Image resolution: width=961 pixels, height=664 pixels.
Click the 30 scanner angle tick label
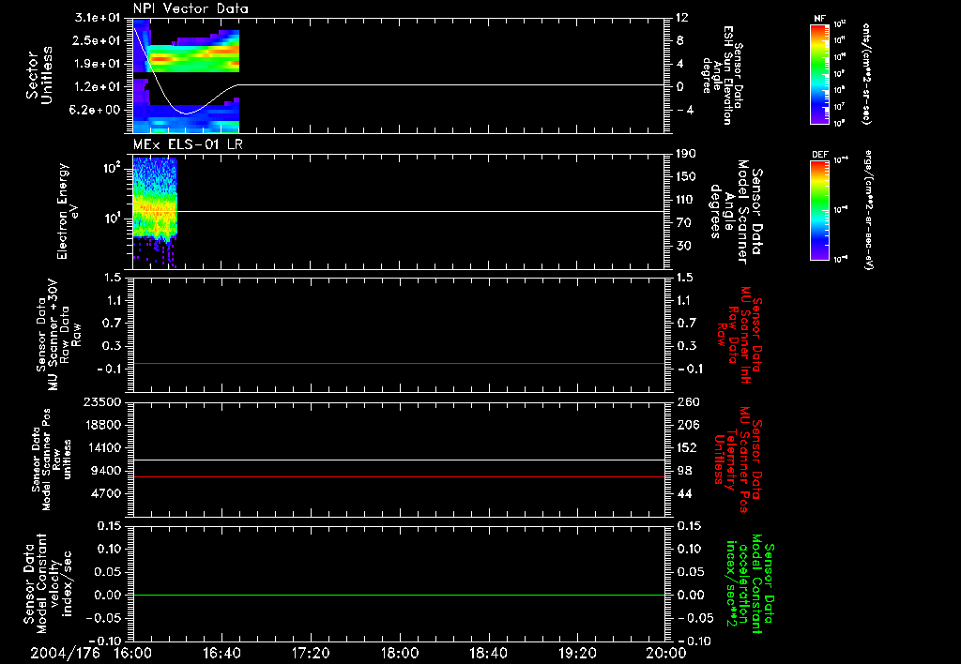(686, 246)
